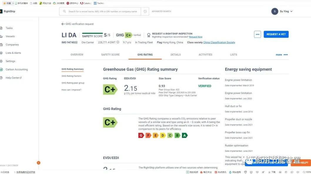Open Lists & Alerts in the sidebar
The image size is (311, 174).
(x=13, y=53)
